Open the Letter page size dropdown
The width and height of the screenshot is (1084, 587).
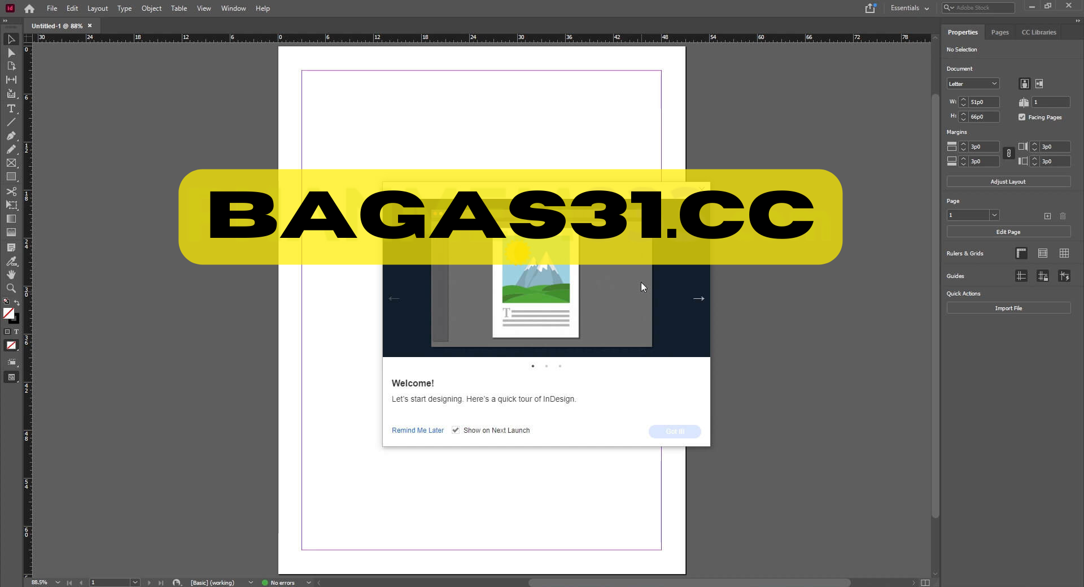973,84
